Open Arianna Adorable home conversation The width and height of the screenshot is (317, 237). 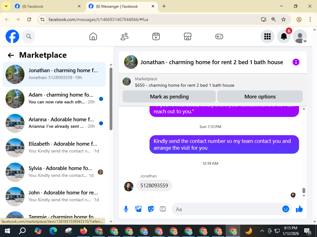(x=54, y=123)
